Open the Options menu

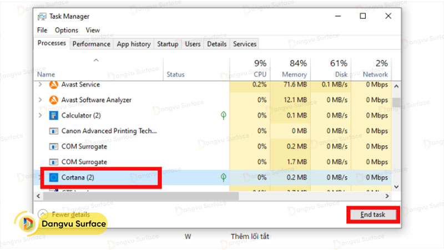tap(67, 30)
